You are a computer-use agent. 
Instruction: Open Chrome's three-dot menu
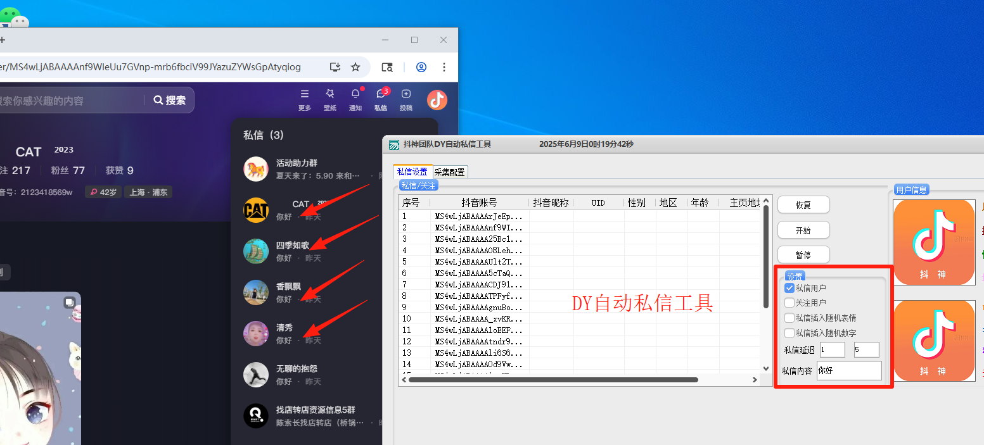(444, 67)
